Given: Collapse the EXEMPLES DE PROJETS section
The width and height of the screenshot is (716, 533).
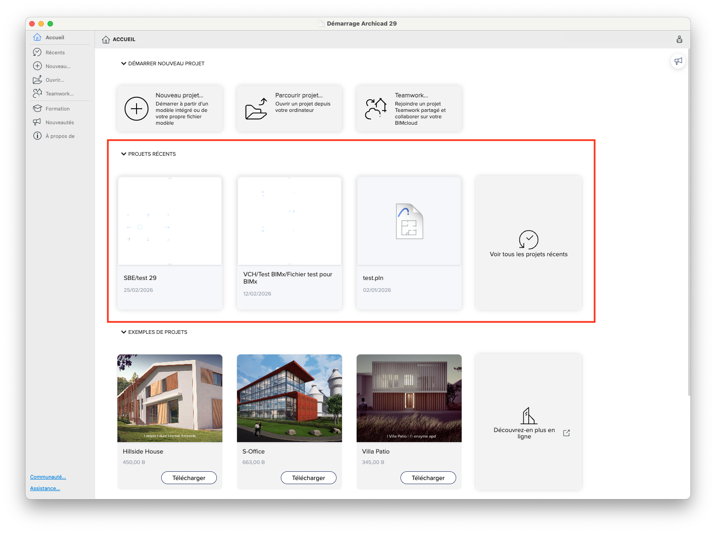Looking at the screenshot, I should pyautogui.click(x=123, y=332).
